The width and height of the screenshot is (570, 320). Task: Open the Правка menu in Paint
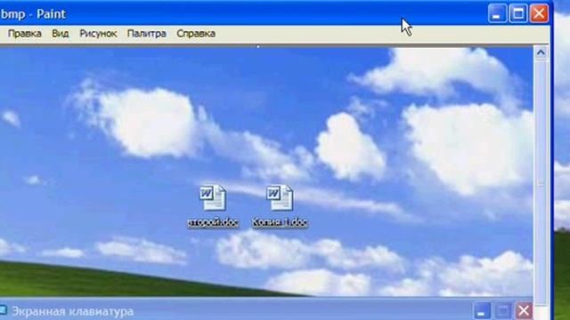(x=24, y=34)
